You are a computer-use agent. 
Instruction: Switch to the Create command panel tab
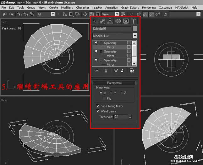(95, 21)
